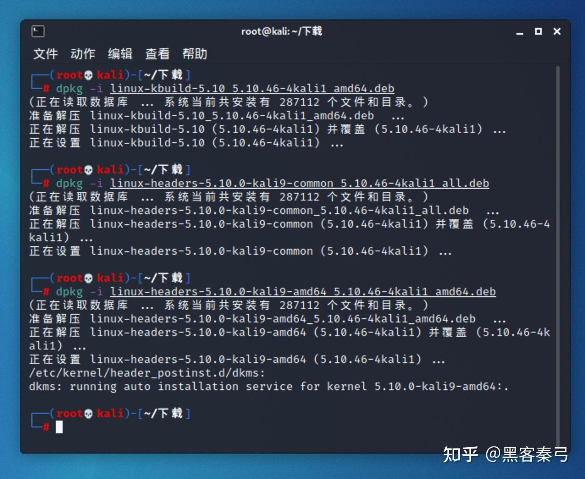Click the terminal icon in the title bar

click(38, 31)
